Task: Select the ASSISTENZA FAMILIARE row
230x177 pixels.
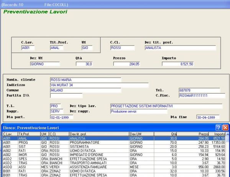Action: coord(114,167)
